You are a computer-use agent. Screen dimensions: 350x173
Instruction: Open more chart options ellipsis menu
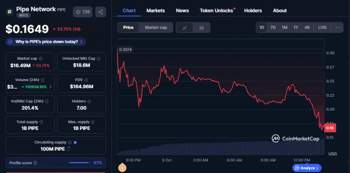tap(338, 27)
